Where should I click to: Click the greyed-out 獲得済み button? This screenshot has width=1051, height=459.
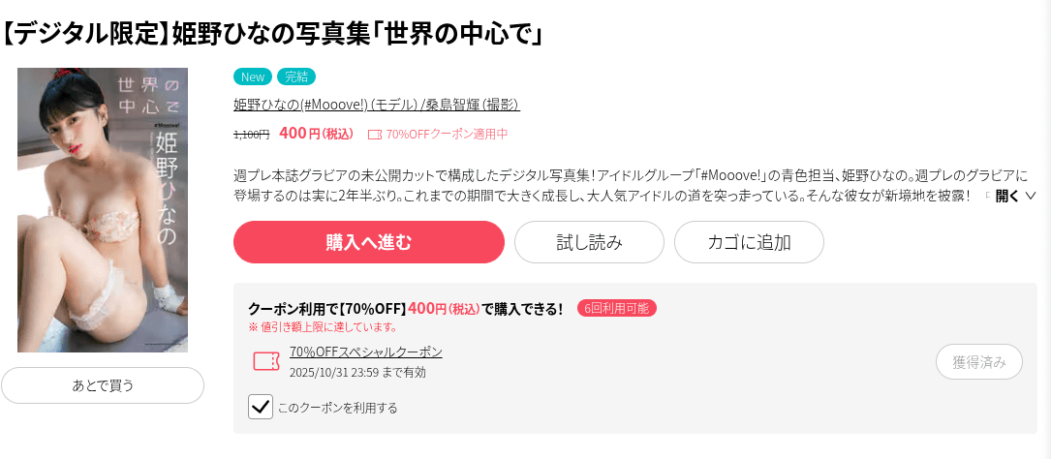(x=978, y=362)
